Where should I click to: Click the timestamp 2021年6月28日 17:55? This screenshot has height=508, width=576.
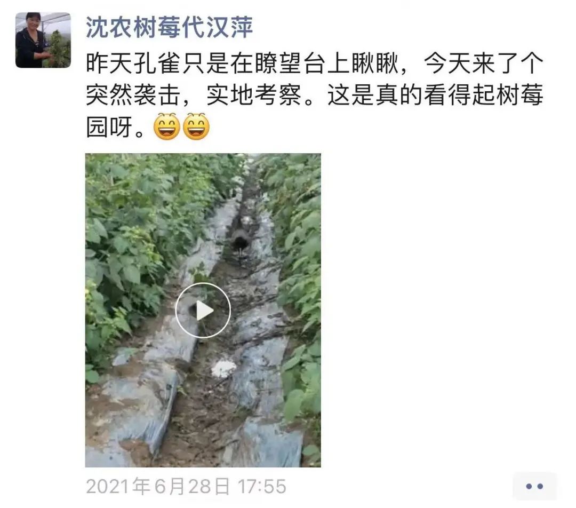pos(186,486)
